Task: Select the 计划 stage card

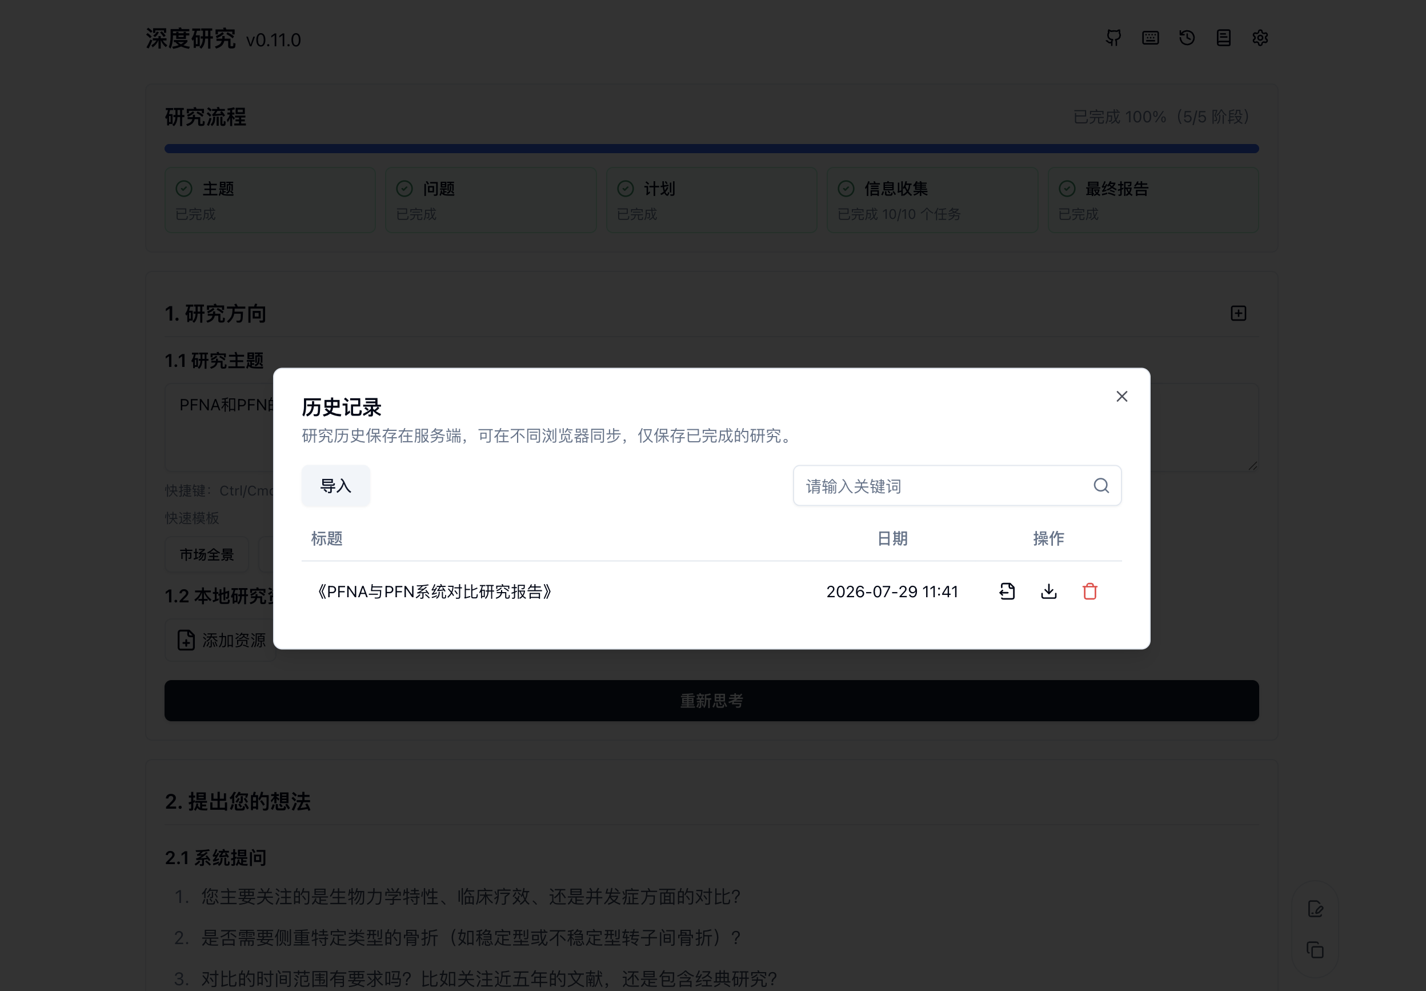Action: pos(711,200)
